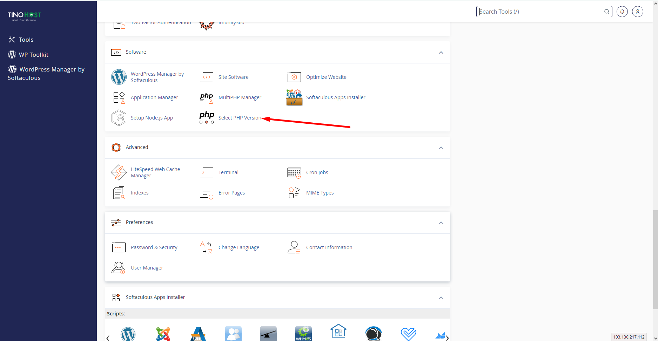Viewport: 658px width, 341px height.
Task: Show previous scripts with left arrow
Action: (x=108, y=338)
